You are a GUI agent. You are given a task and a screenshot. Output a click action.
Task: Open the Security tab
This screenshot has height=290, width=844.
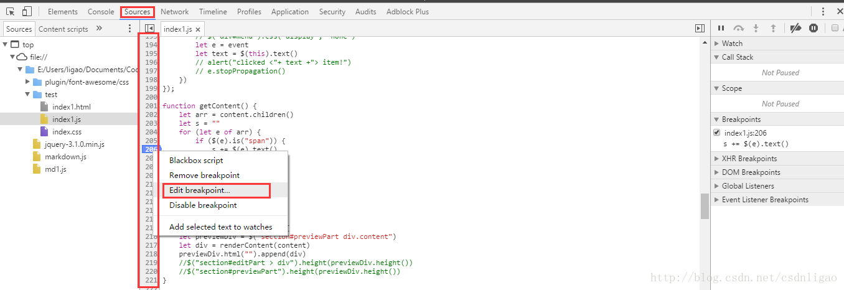tap(332, 12)
